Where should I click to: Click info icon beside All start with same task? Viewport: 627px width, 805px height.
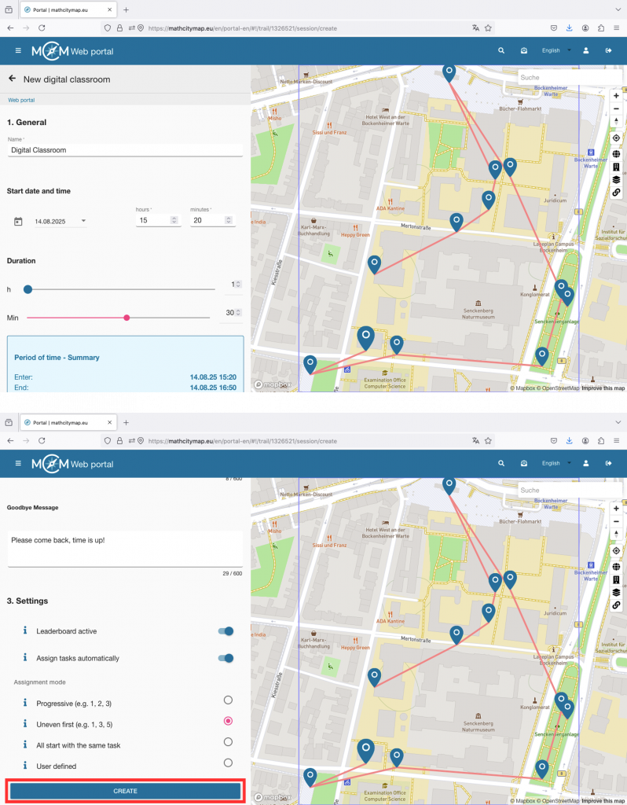tap(24, 744)
